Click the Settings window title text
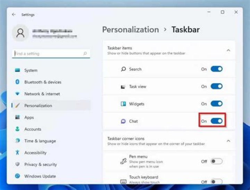Screen dimensions: 250x190 (28, 15)
